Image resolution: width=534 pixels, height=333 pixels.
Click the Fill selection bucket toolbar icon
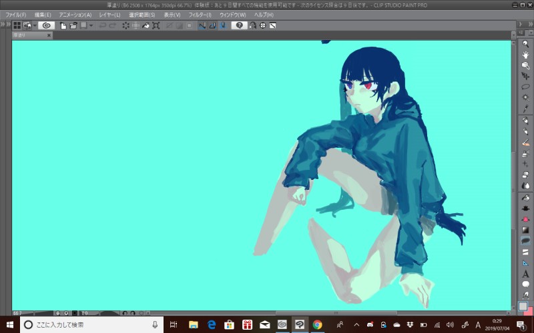(x=146, y=25)
